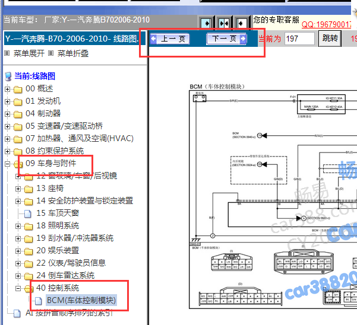Screen dimensions: 357x325
Task: Expand the 20 娱乐装置 node
Action: click(18, 251)
